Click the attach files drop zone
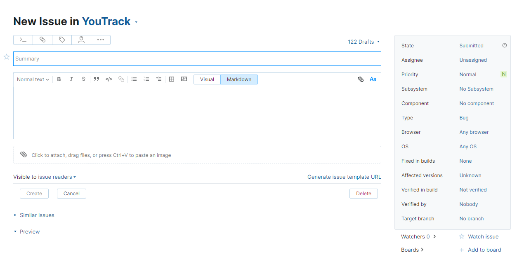The width and height of the screenshot is (524, 264). click(x=197, y=155)
